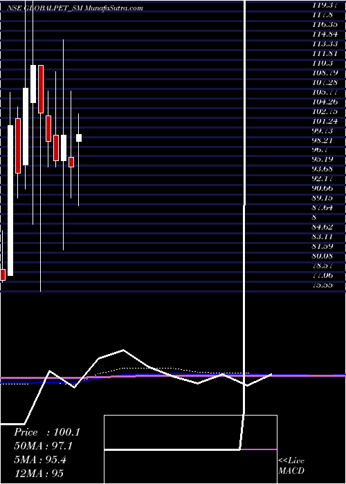Select the 80.08 price label

(323, 257)
